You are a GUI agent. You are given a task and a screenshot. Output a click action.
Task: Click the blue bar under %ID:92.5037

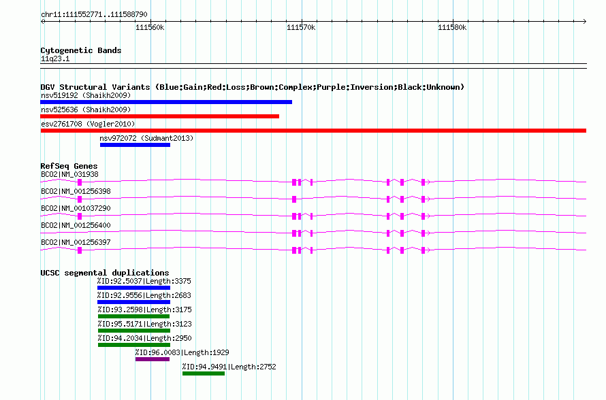click(133, 288)
